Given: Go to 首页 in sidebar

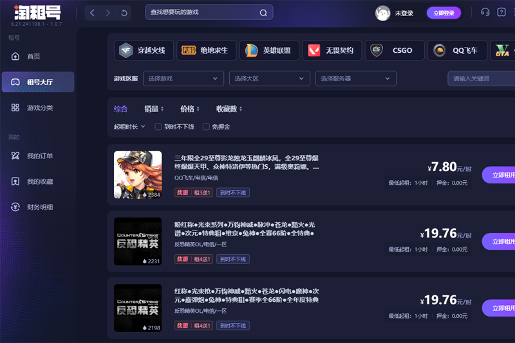Looking at the screenshot, I should click(33, 57).
